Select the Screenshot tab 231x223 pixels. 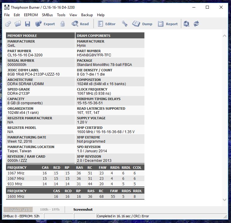coord(83,210)
